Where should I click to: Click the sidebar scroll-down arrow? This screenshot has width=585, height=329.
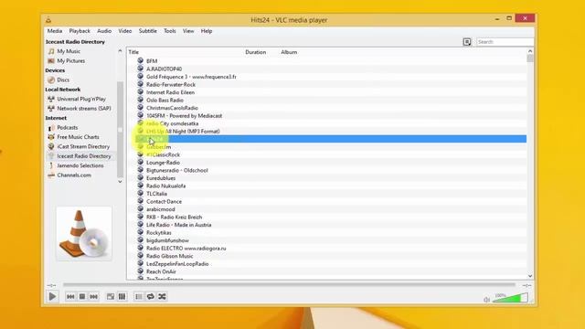tap(120, 182)
